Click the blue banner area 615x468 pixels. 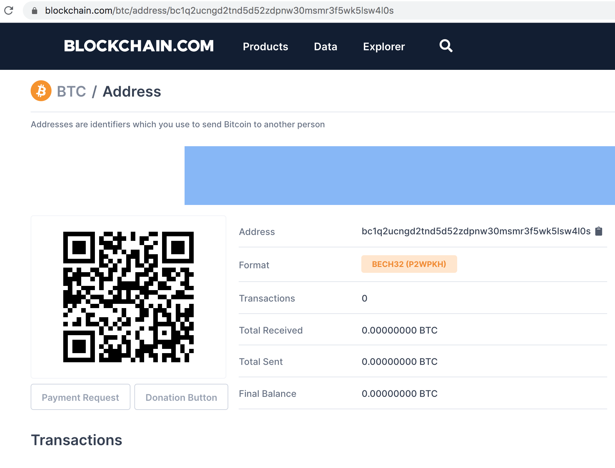[x=400, y=176]
